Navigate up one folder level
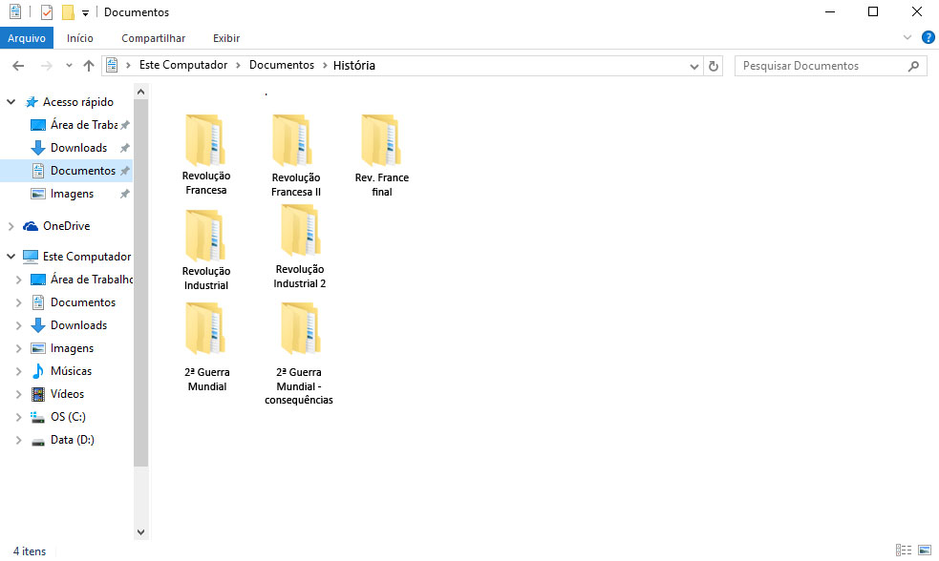The image size is (939, 561). click(88, 65)
